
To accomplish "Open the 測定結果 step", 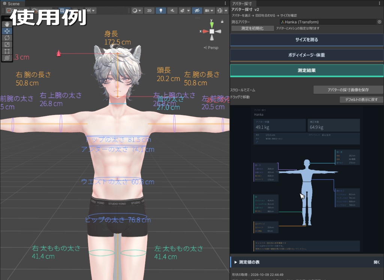I will click(x=307, y=70).
